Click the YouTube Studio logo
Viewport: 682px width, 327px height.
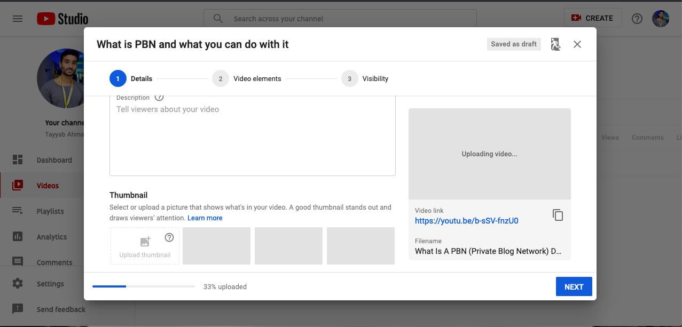coord(62,19)
